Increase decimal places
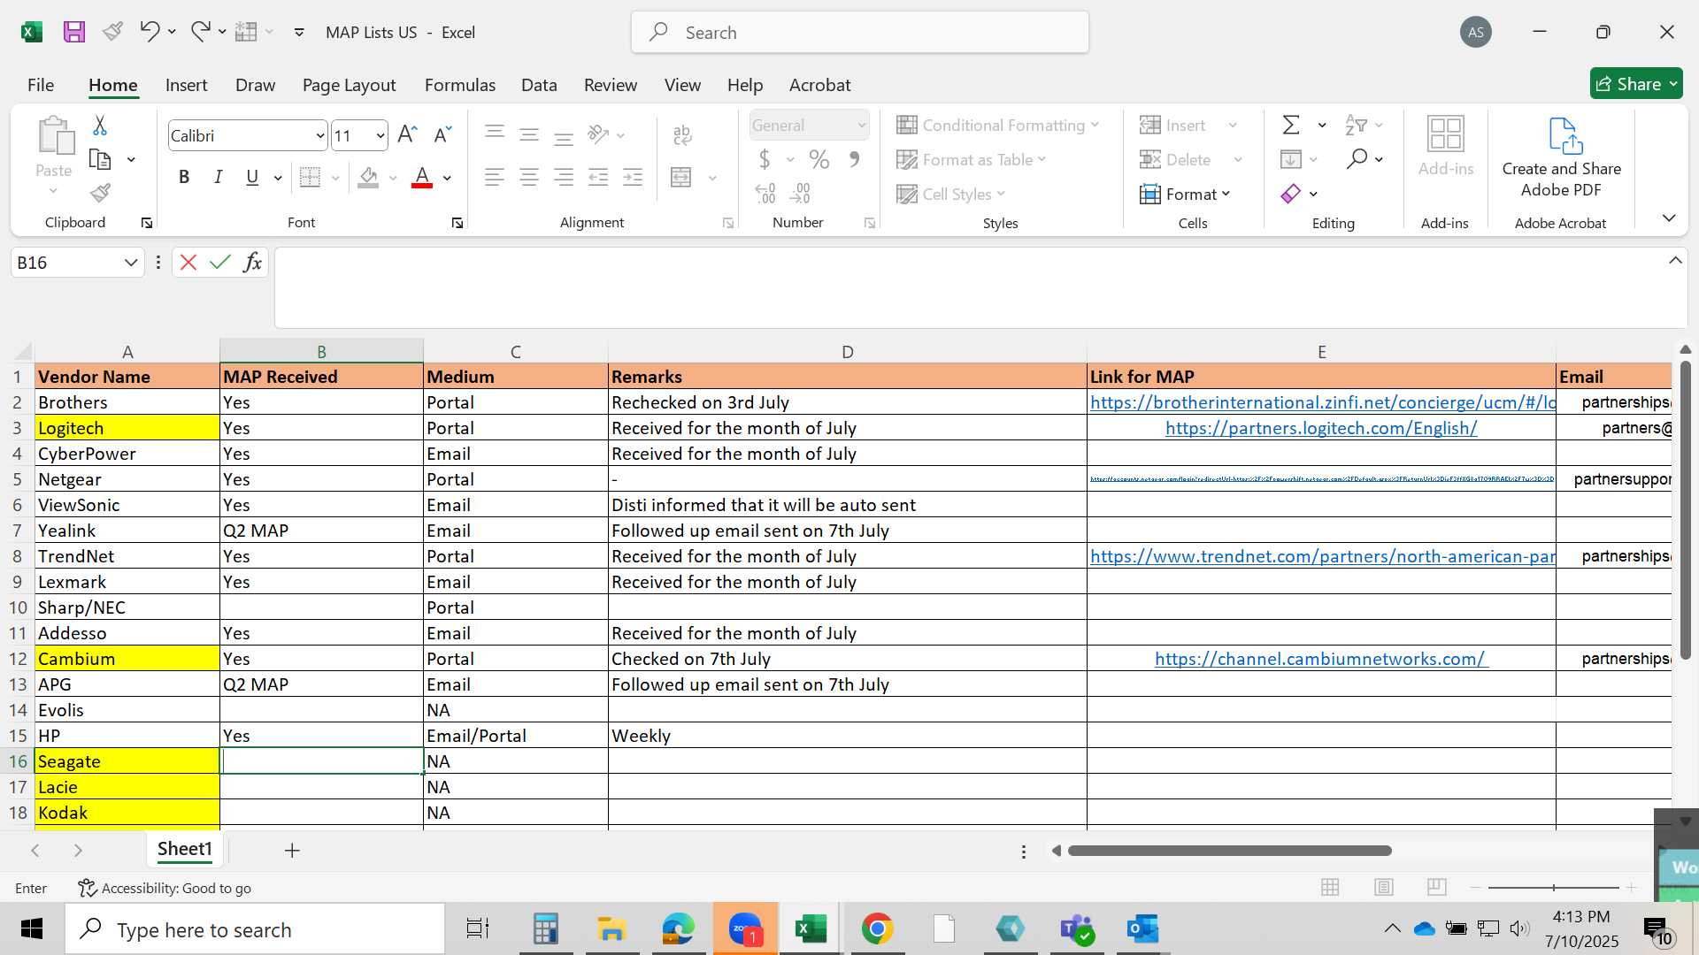 (765, 193)
